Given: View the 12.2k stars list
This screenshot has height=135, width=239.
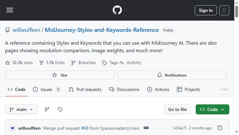Looking at the screenshot, I should tap(19, 62).
